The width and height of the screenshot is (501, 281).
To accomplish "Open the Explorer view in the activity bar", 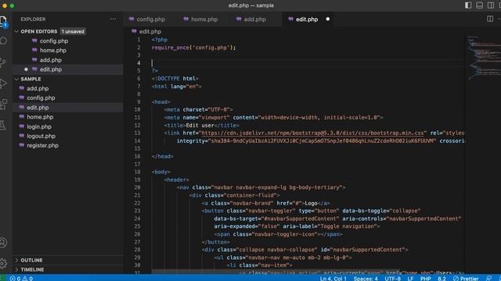I will (3, 21).
